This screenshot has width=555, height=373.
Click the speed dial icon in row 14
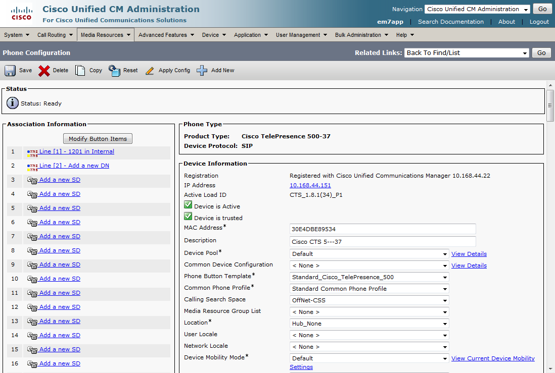tap(32, 336)
